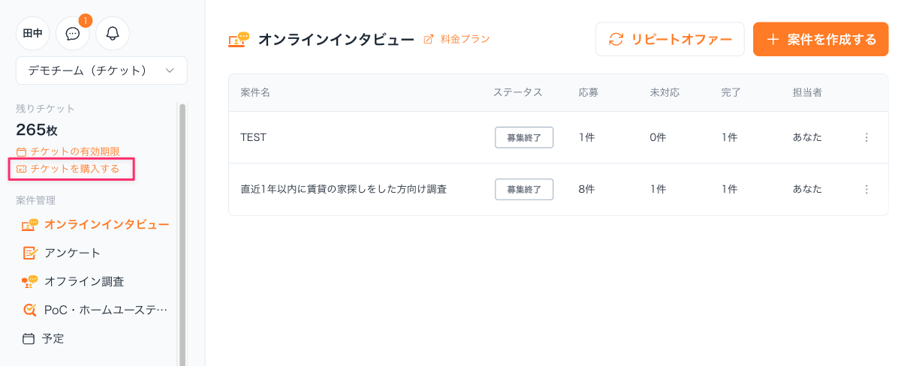Click the notification bell icon

[113, 34]
